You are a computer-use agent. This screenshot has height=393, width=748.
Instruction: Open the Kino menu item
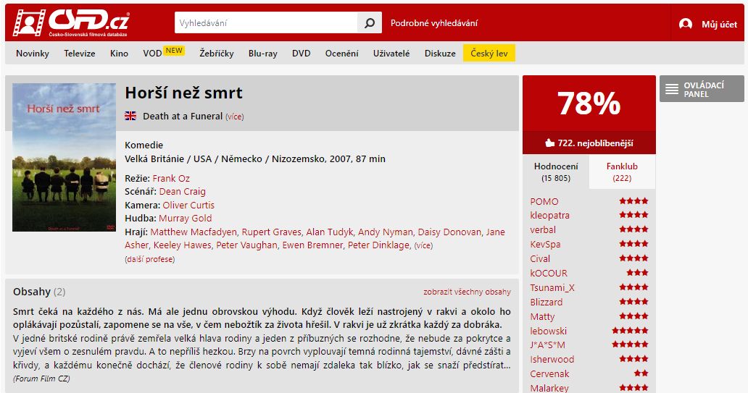tap(119, 54)
